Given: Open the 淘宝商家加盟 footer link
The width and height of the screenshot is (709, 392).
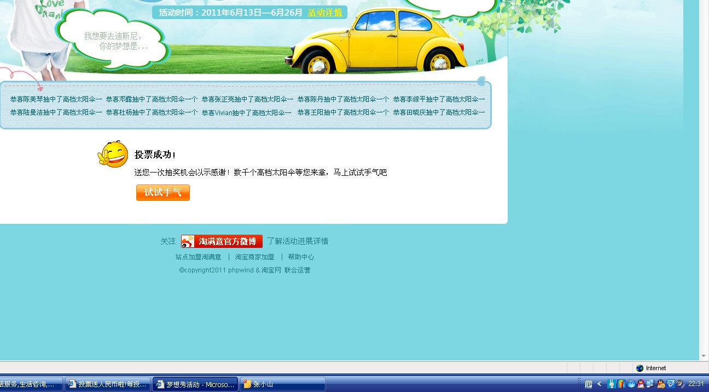Looking at the screenshot, I should [x=254, y=257].
